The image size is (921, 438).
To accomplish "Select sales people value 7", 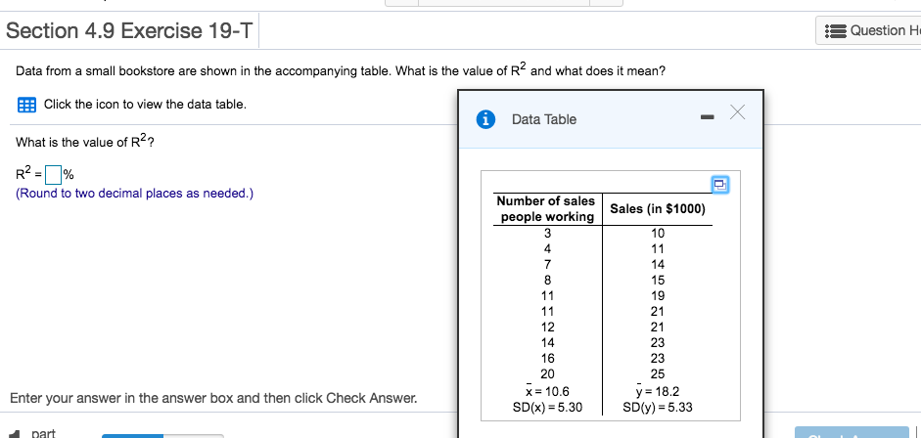I will click(547, 264).
